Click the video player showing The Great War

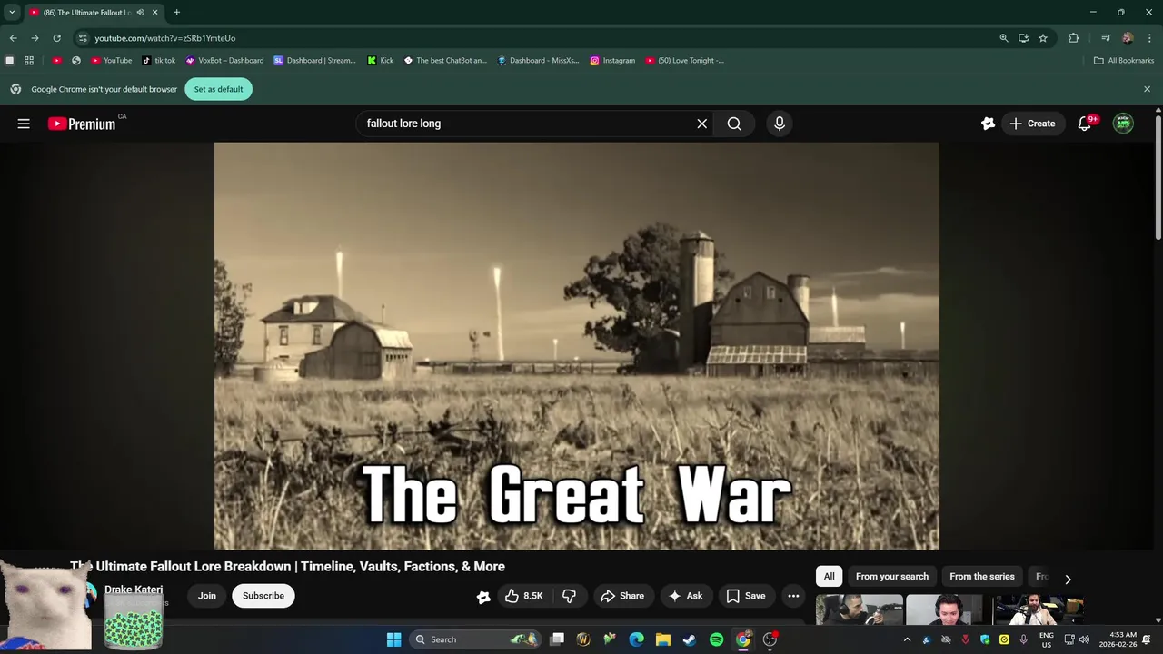pos(577,345)
